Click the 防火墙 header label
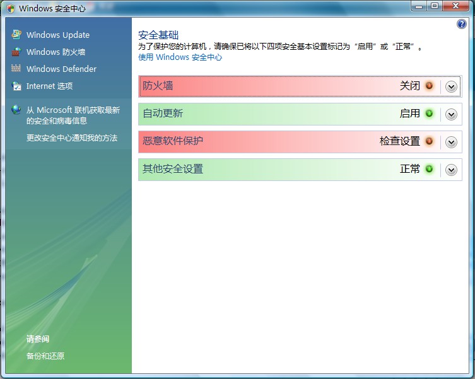Screen dimensions: 475x379 click(158, 86)
